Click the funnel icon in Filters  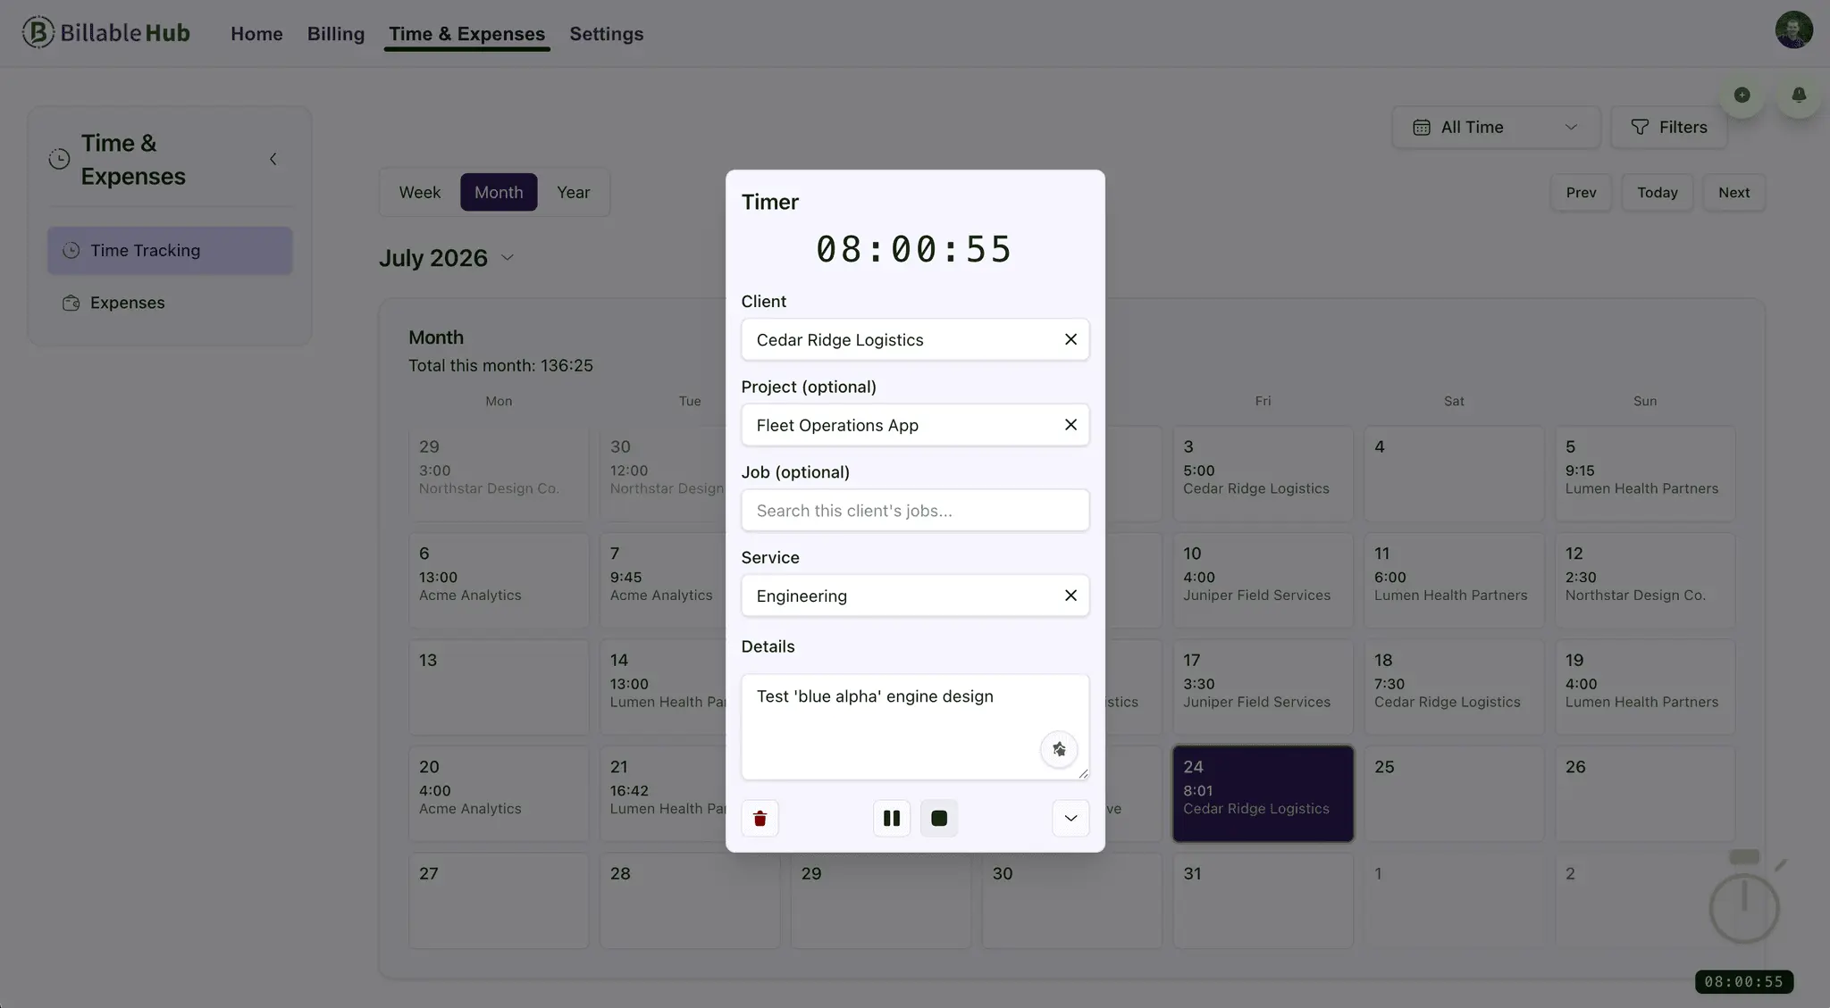click(x=1640, y=128)
